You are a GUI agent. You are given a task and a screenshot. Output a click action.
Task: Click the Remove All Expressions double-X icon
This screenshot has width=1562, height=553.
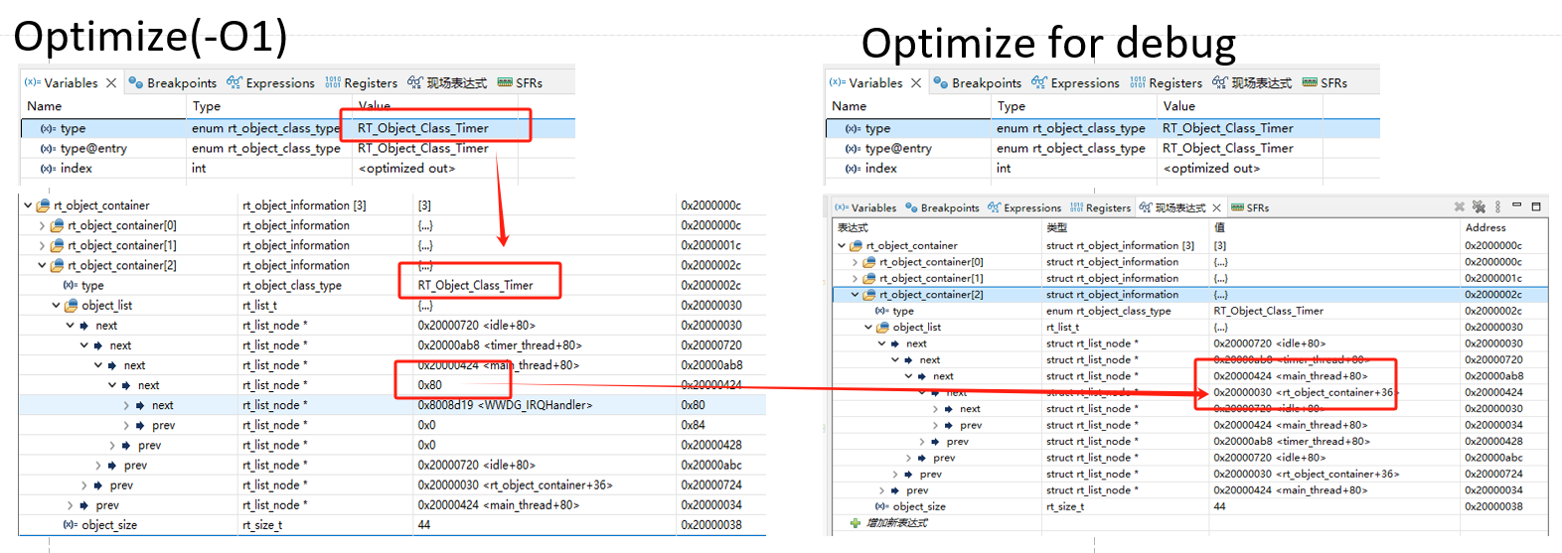coord(1479,207)
